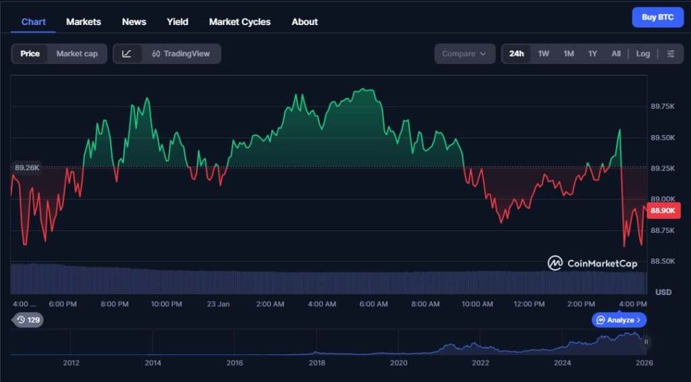Select the 1W time range
Image resolution: width=691 pixels, height=382 pixels.
pos(543,54)
